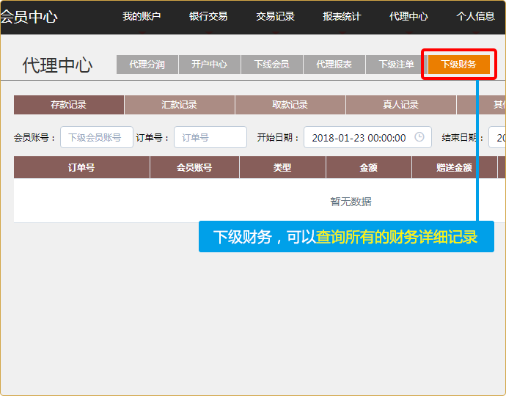Click the clock icon in start date field
The height and width of the screenshot is (396, 506).
[419, 137]
